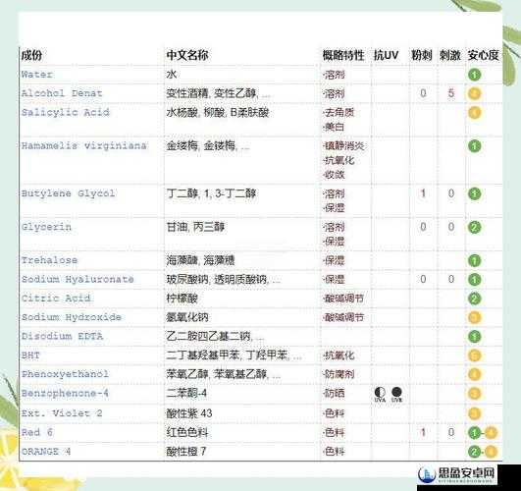The width and height of the screenshot is (521, 491).
Task: Open the Hamamelis Virginiana ingredient link
Action: pyautogui.click(x=83, y=145)
